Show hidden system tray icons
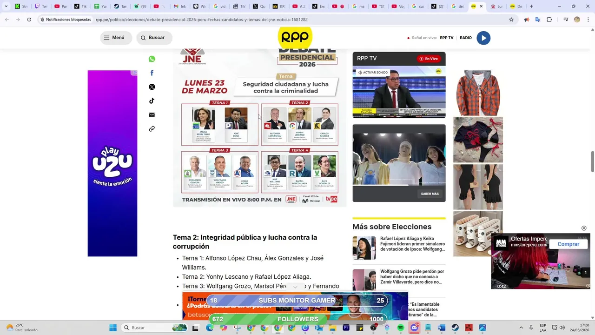595x335 pixels. coord(521,328)
